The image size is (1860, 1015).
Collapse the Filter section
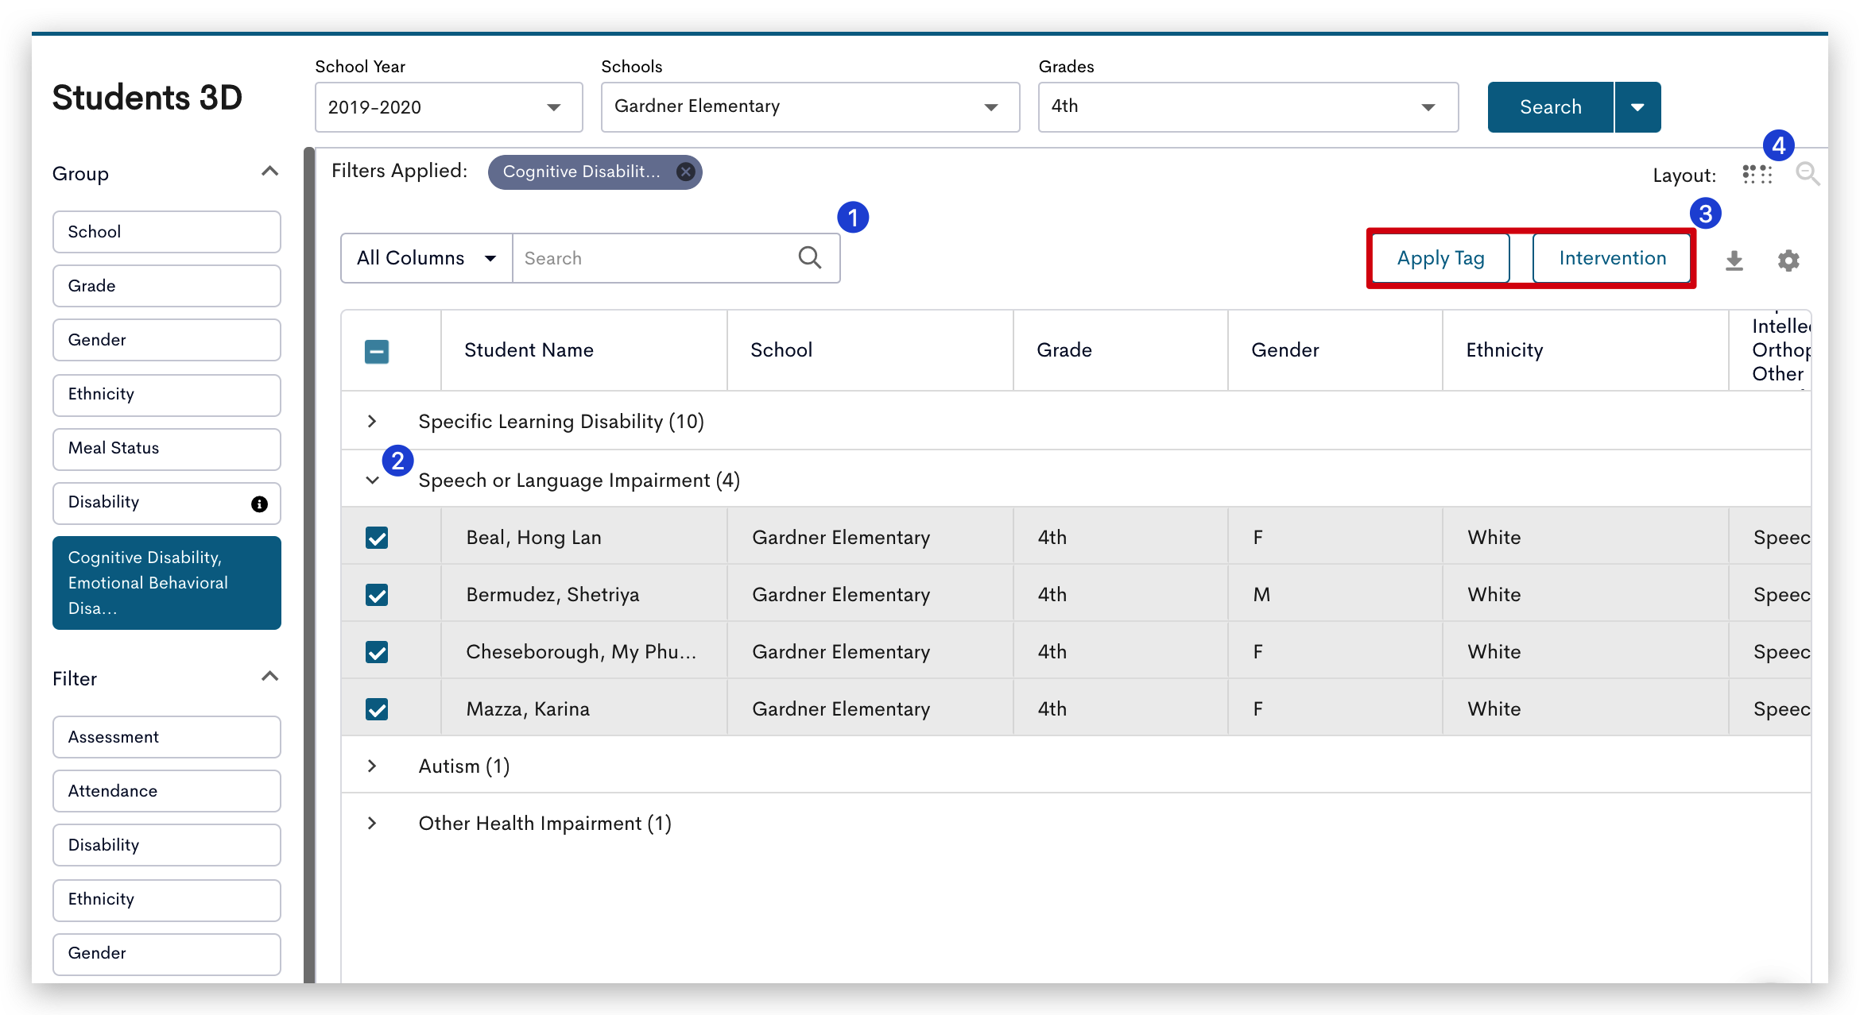coord(269,677)
